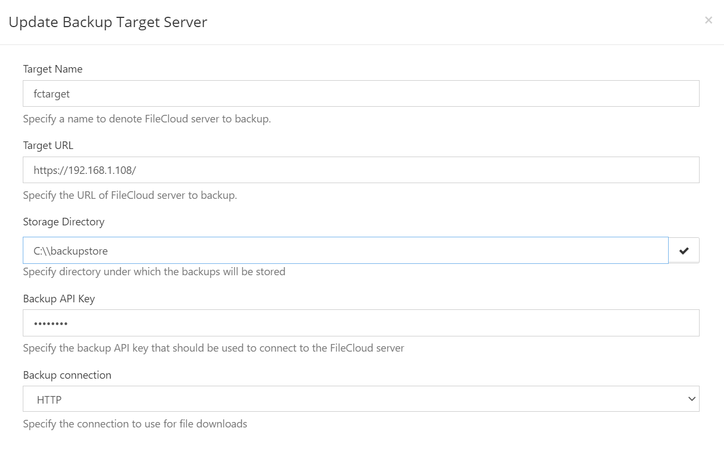Click the "Storage Directory" field label
The height and width of the screenshot is (454, 724).
[x=63, y=222]
